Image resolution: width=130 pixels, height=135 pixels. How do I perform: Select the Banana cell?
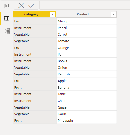click(86, 87)
